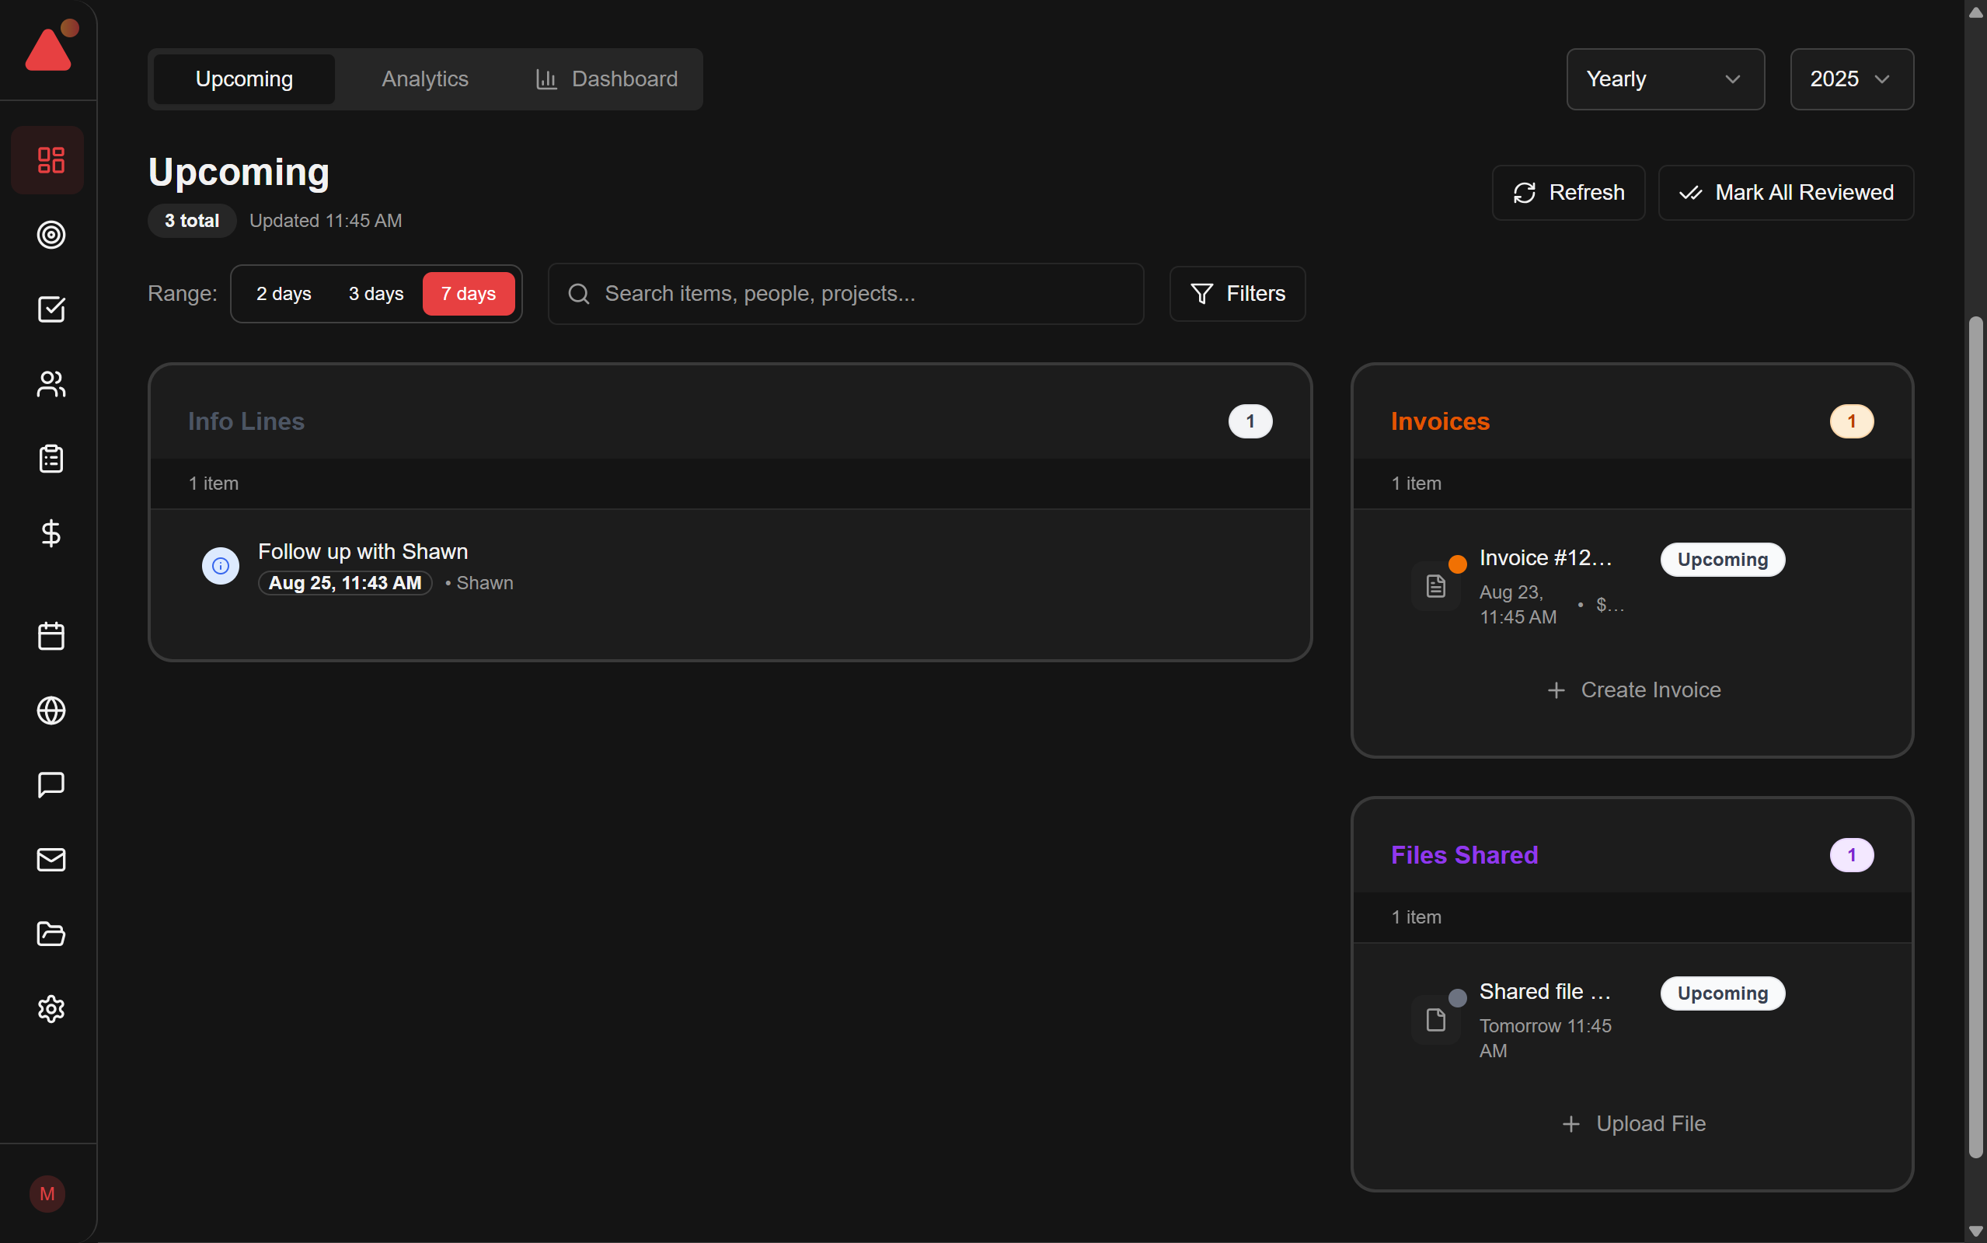Open the calendar icon in the sidebar

[51, 637]
